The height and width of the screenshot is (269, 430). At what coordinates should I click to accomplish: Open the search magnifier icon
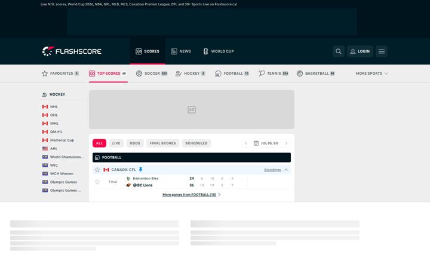(339, 51)
